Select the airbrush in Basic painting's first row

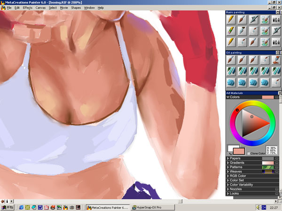pos(254,20)
